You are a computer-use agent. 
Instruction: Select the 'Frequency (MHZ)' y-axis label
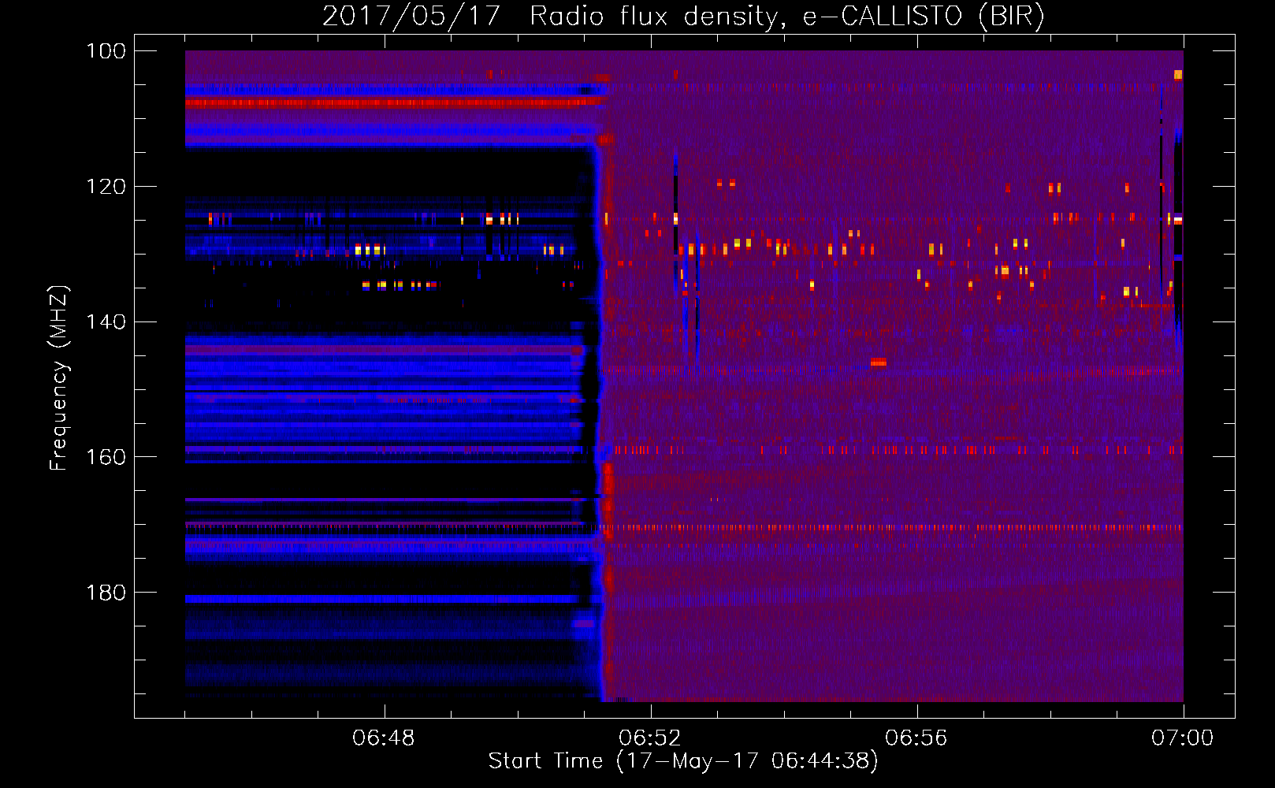tap(59, 377)
